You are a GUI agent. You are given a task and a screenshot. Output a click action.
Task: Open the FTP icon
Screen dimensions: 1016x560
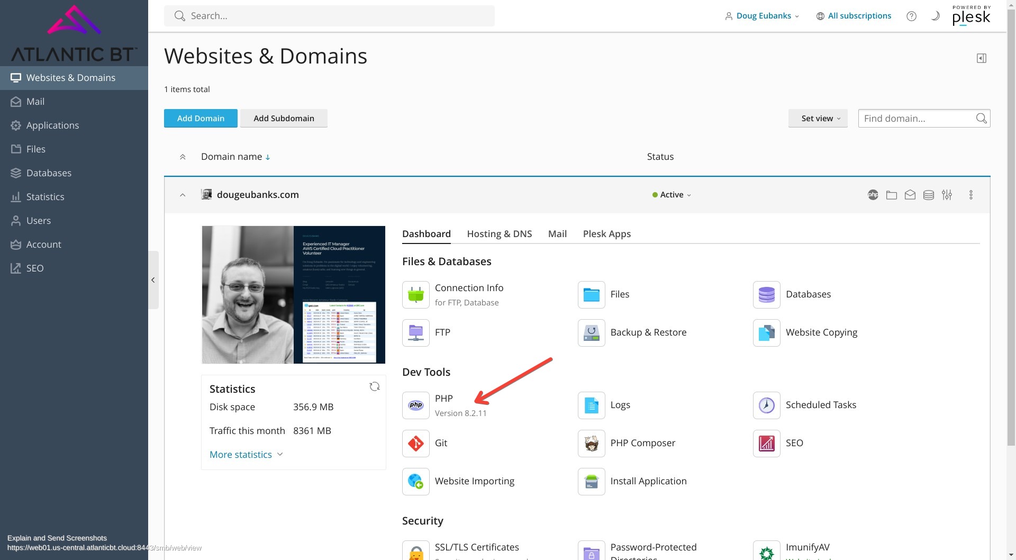415,333
